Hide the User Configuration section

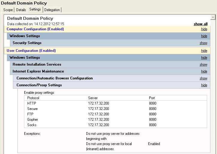[204, 51]
